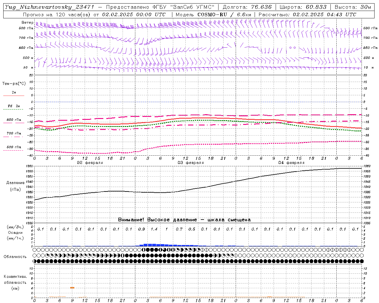Screen dimensions: 379x303
Task: Click the precipitation value 0.5
Action: point(192,229)
